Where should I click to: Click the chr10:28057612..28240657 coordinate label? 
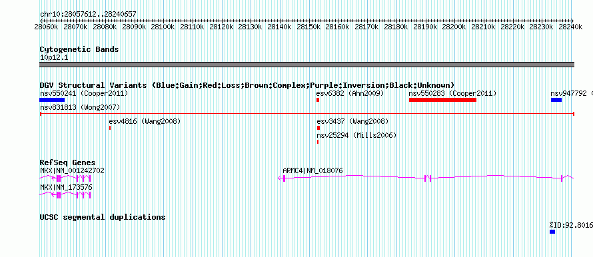coord(88,15)
